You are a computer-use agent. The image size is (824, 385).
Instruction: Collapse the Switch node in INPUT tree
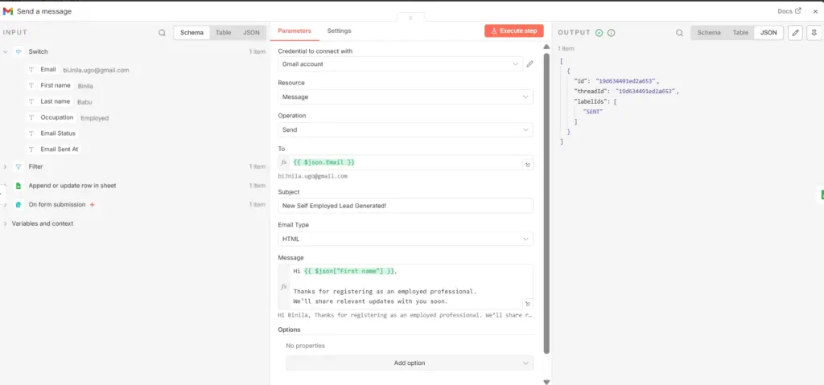(x=6, y=52)
